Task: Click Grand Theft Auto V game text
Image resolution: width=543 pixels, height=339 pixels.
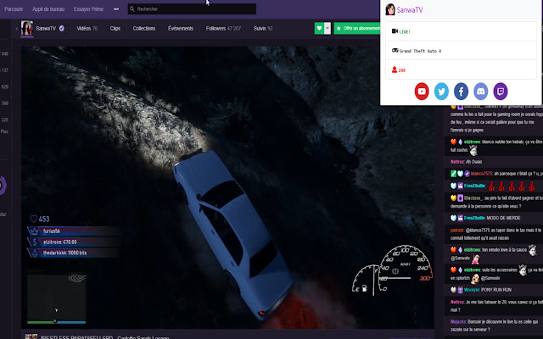Action: [420, 51]
